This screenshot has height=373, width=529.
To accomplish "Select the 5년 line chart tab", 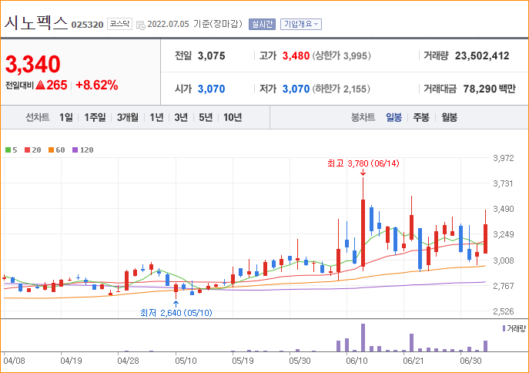I will (x=206, y=117).
